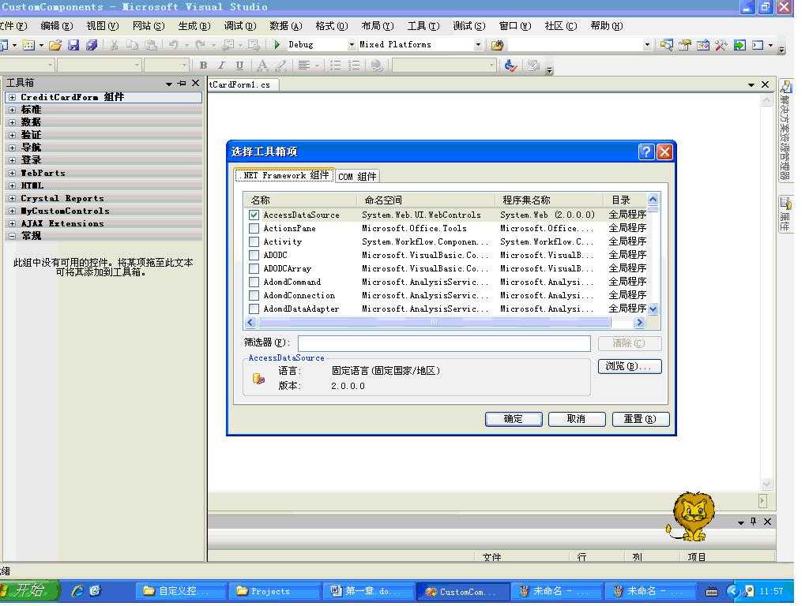
Task: Open the 帮助(H) menu
Action: (606, 26)
